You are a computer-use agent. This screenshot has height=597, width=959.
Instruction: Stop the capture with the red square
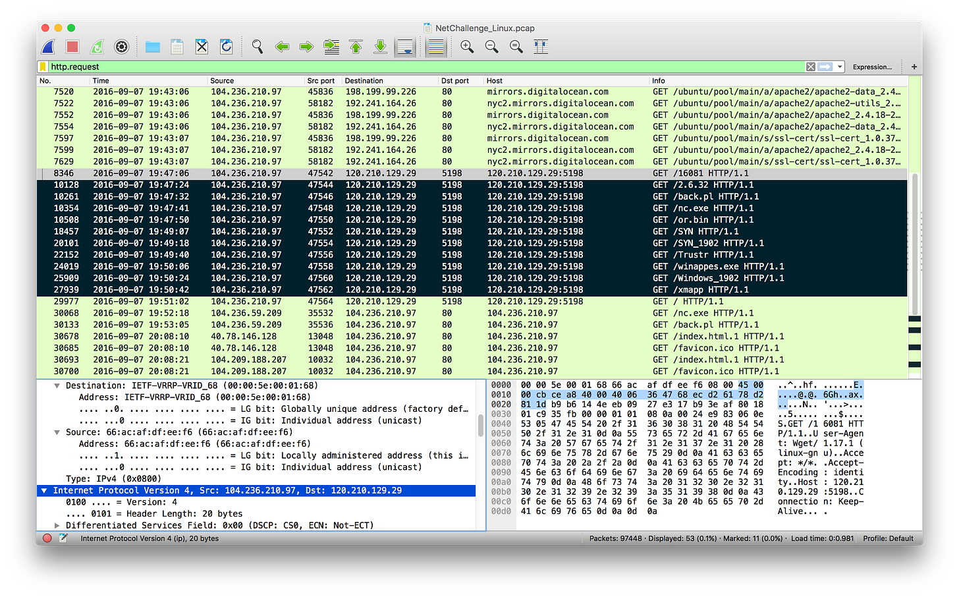(72, 47)
